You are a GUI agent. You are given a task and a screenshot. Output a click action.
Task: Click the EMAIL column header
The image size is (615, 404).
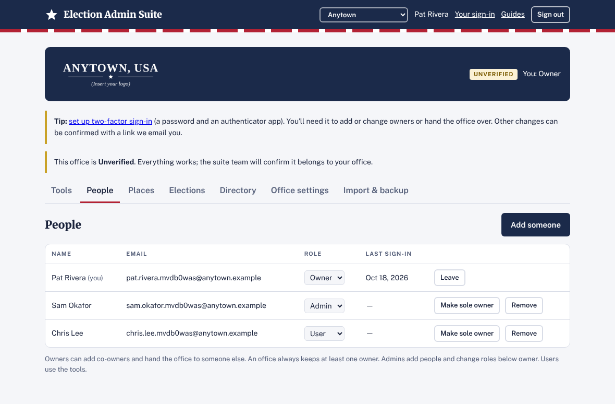point(137,254)
